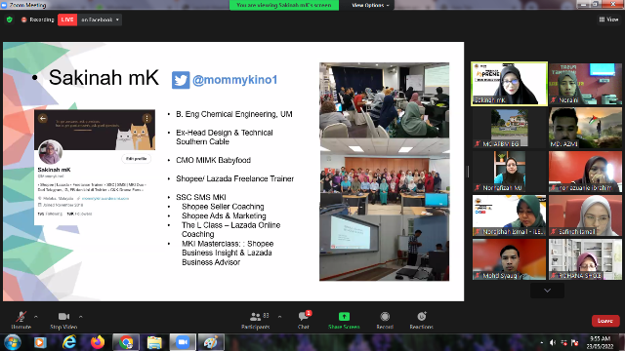Expand audio options arrow beside Unmute

click(36, 317)
